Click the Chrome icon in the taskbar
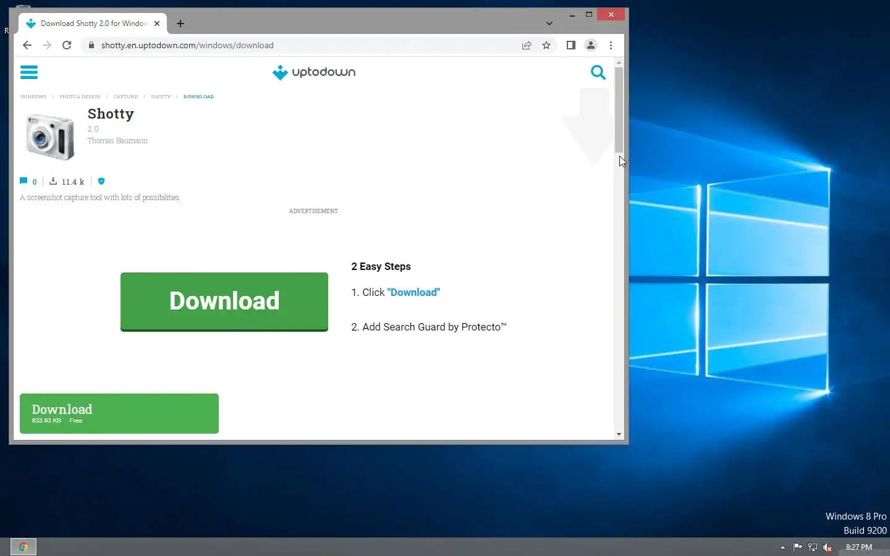This screenshot has width=890, height=556. pyautogui.click(x=23, y=547)
